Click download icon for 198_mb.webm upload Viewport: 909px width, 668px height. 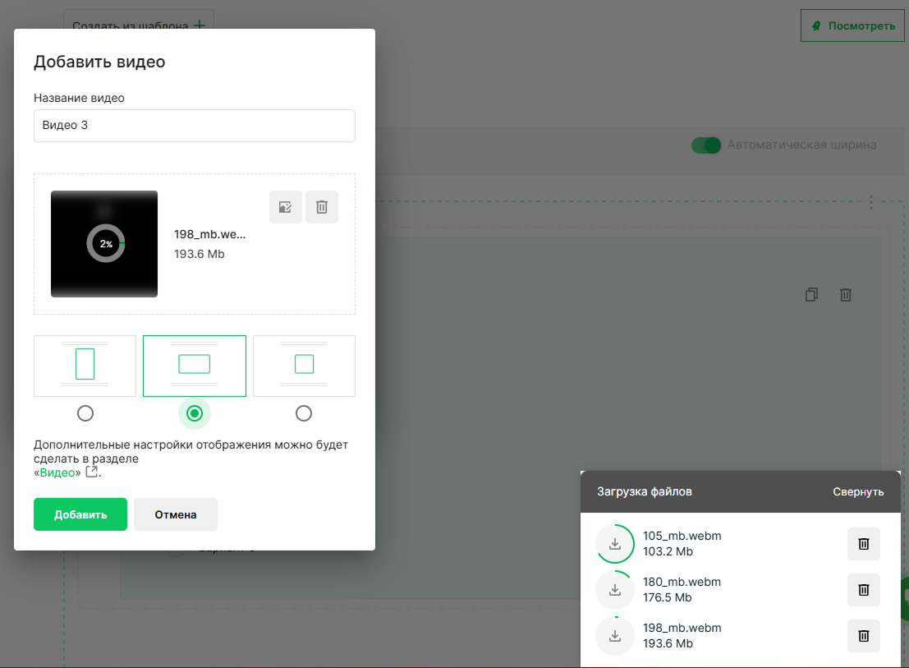coord(615,636)
